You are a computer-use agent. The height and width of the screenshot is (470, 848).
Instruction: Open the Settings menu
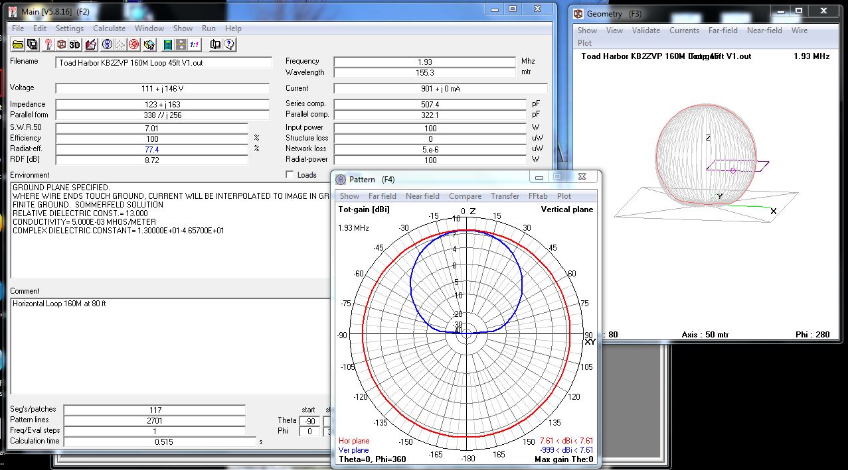[x=69, y=29]
